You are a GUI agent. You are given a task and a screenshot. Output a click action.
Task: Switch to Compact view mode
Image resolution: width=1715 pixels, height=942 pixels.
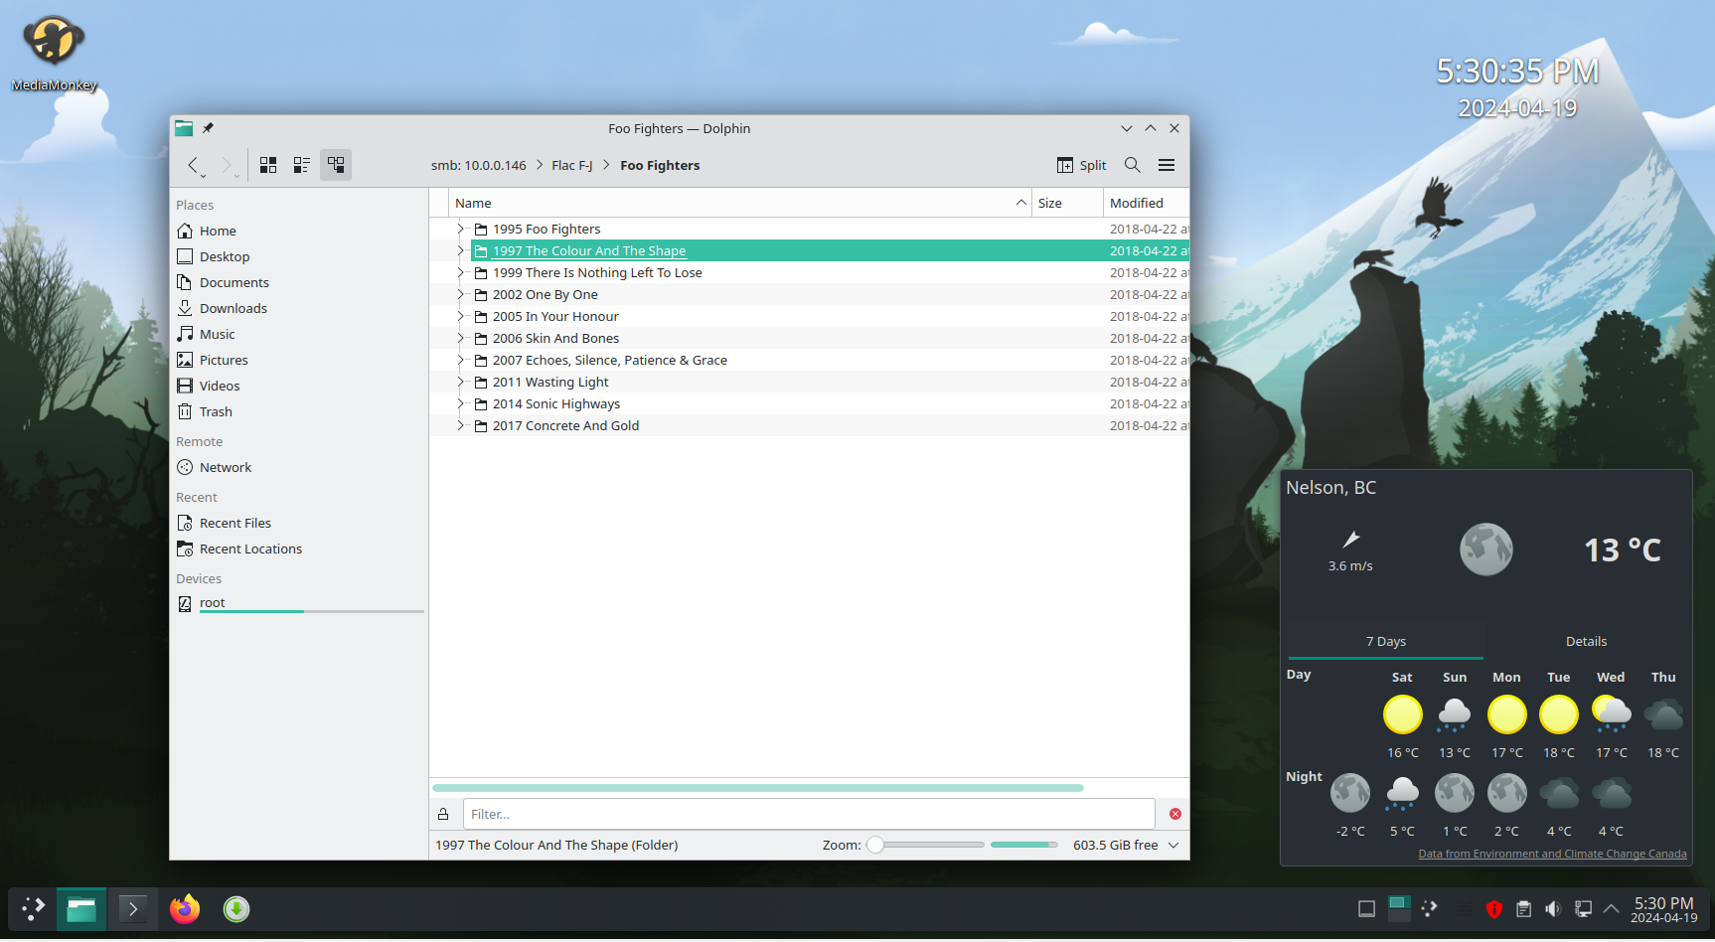click(x=302, y=165)
